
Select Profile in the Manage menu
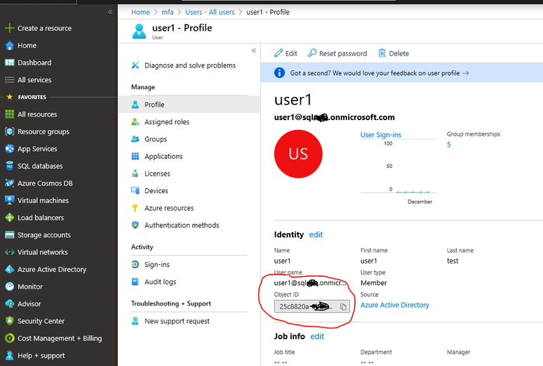(189, 105)
